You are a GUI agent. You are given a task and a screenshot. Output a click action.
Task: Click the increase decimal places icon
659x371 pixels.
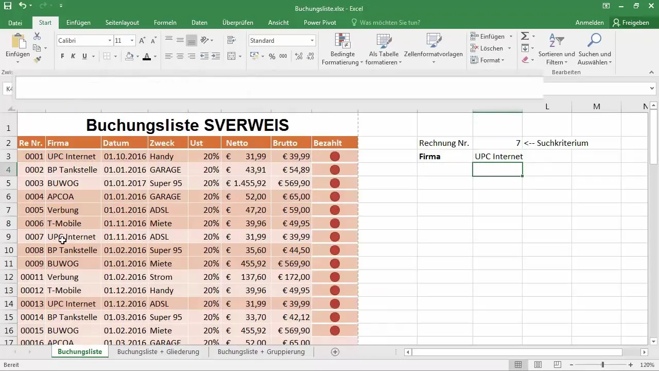tap(298, 56)
